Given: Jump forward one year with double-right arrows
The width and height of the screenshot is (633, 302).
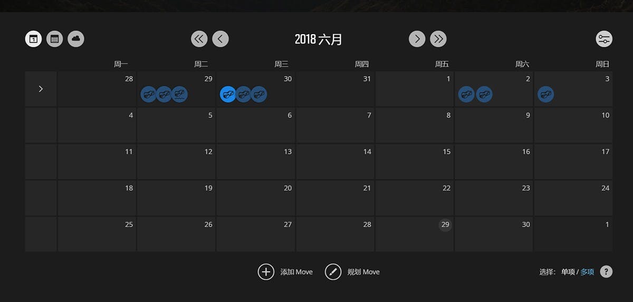Looking at the screenshot, I should pos(438,39).
